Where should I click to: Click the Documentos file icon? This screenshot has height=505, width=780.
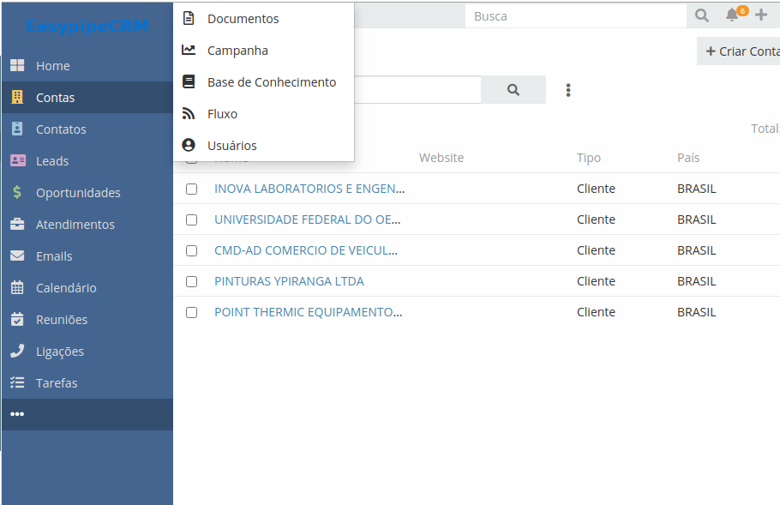[189, 18]
